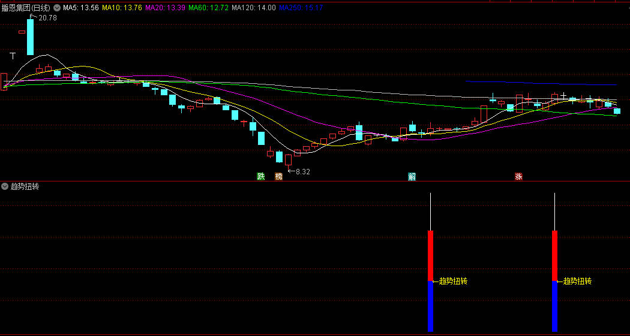Click the orange 榜 event marker icon
The image size is (630, 336).
click(x=279, y=177)
